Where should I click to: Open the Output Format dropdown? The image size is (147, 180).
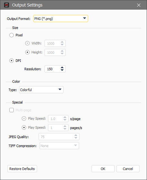[x=61, y=18]
